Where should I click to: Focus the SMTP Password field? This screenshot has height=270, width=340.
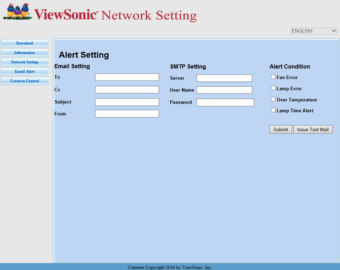point(225,102)
